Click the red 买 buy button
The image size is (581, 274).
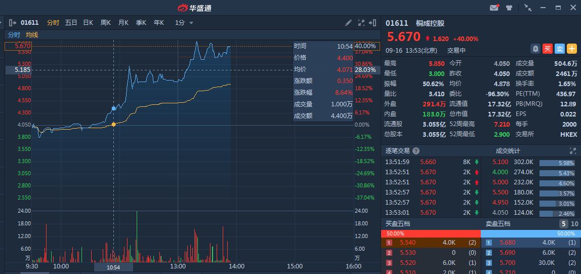coord(548,49)
